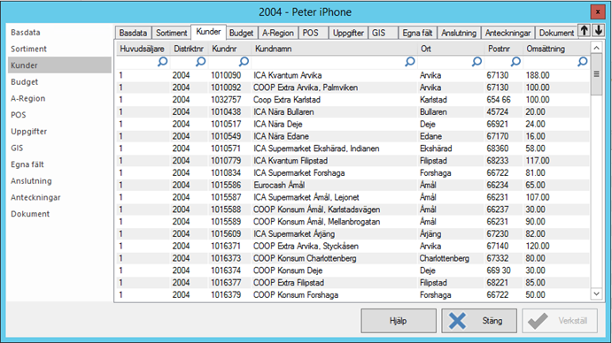Select the Kunder tab
The height and width of the screenshot is (343, 612).
(208, 32)
